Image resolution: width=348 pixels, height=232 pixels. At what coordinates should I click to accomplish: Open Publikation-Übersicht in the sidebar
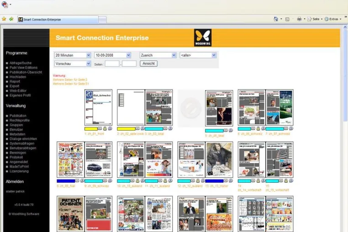pos(26,72)
